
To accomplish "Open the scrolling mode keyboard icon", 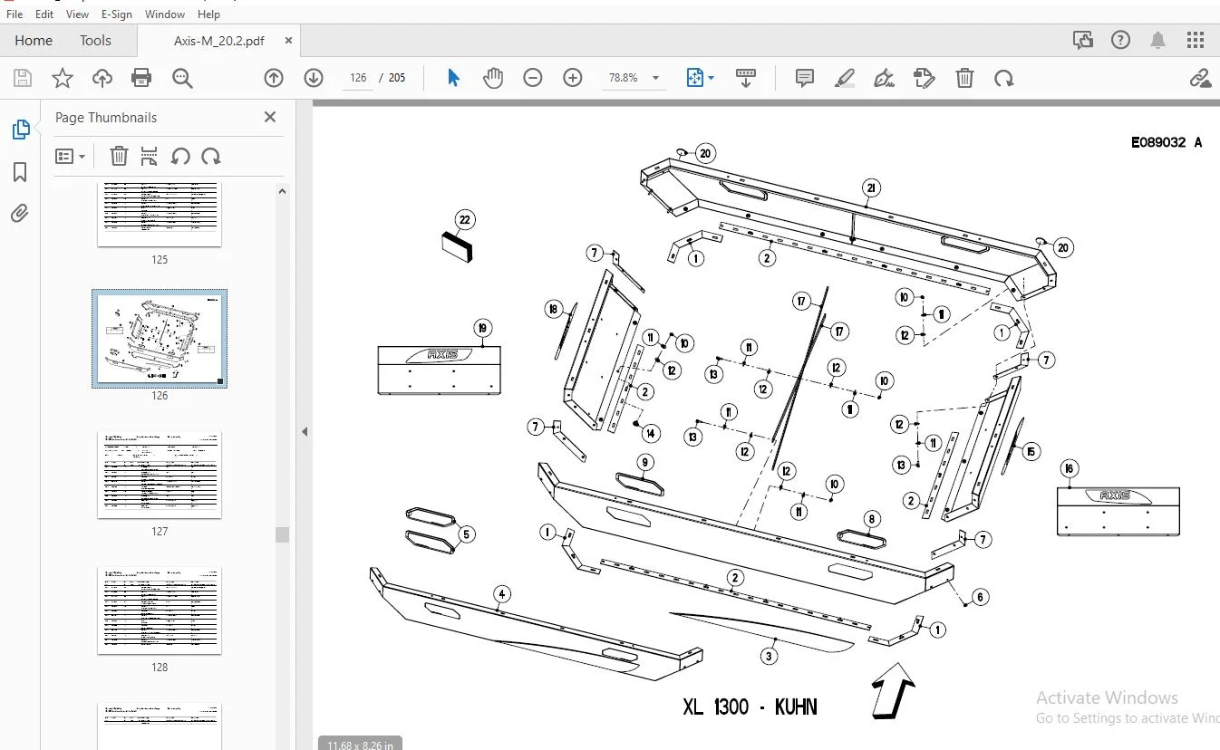I will click(746, 78).
